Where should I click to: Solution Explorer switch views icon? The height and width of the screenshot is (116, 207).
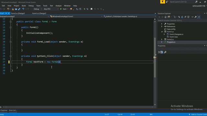[x=169, y=17]
